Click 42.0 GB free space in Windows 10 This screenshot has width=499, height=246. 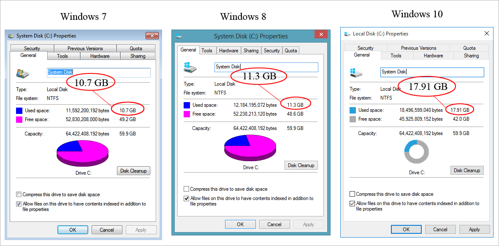click(x=461, y=119)
